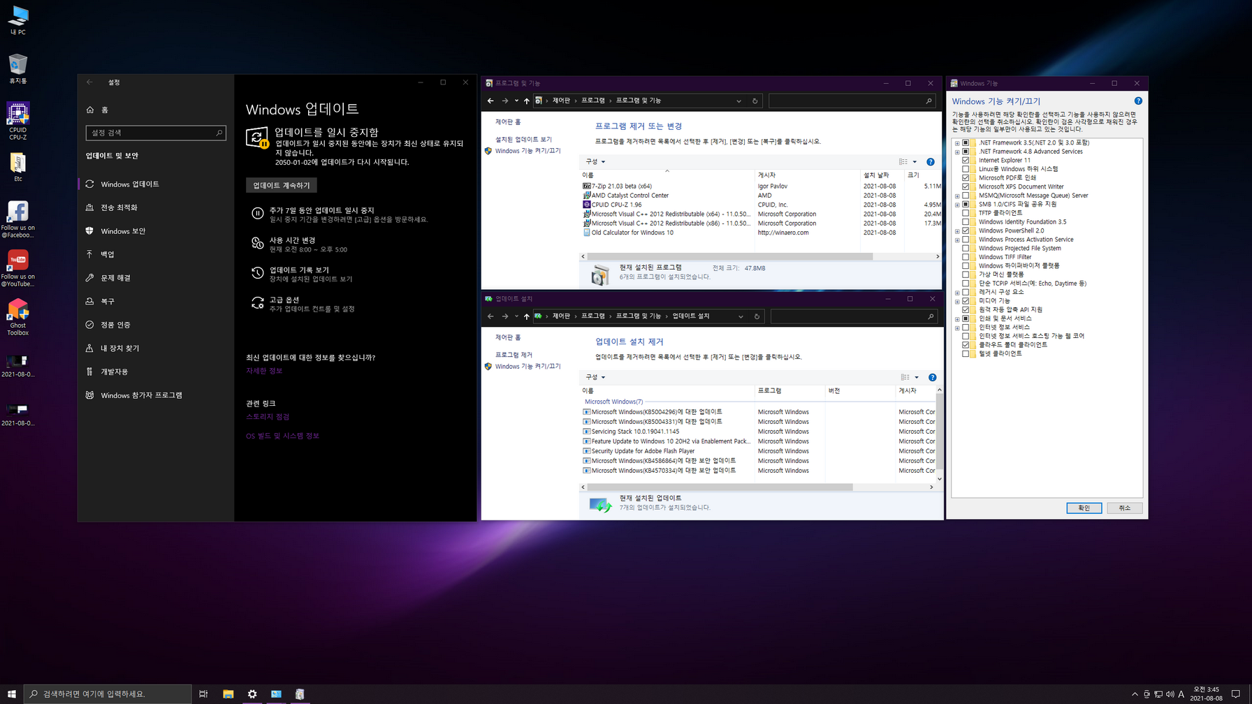Click the help icon in 업데이트 설치 window

tap(932, 377)
